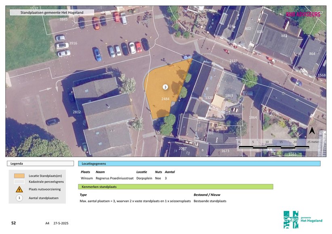Viewport: 332px width, 234px height.
Task: Click parcel label 2812 on the building
Action: click(77, 112)
